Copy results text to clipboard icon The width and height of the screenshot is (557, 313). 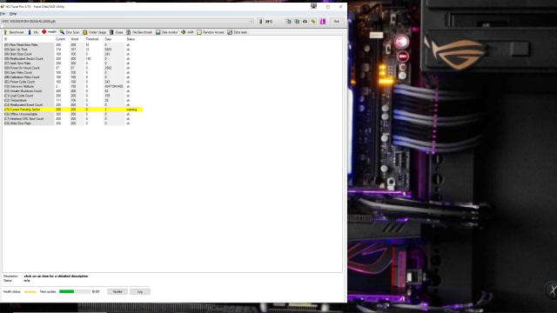click(x=288, y=21)
